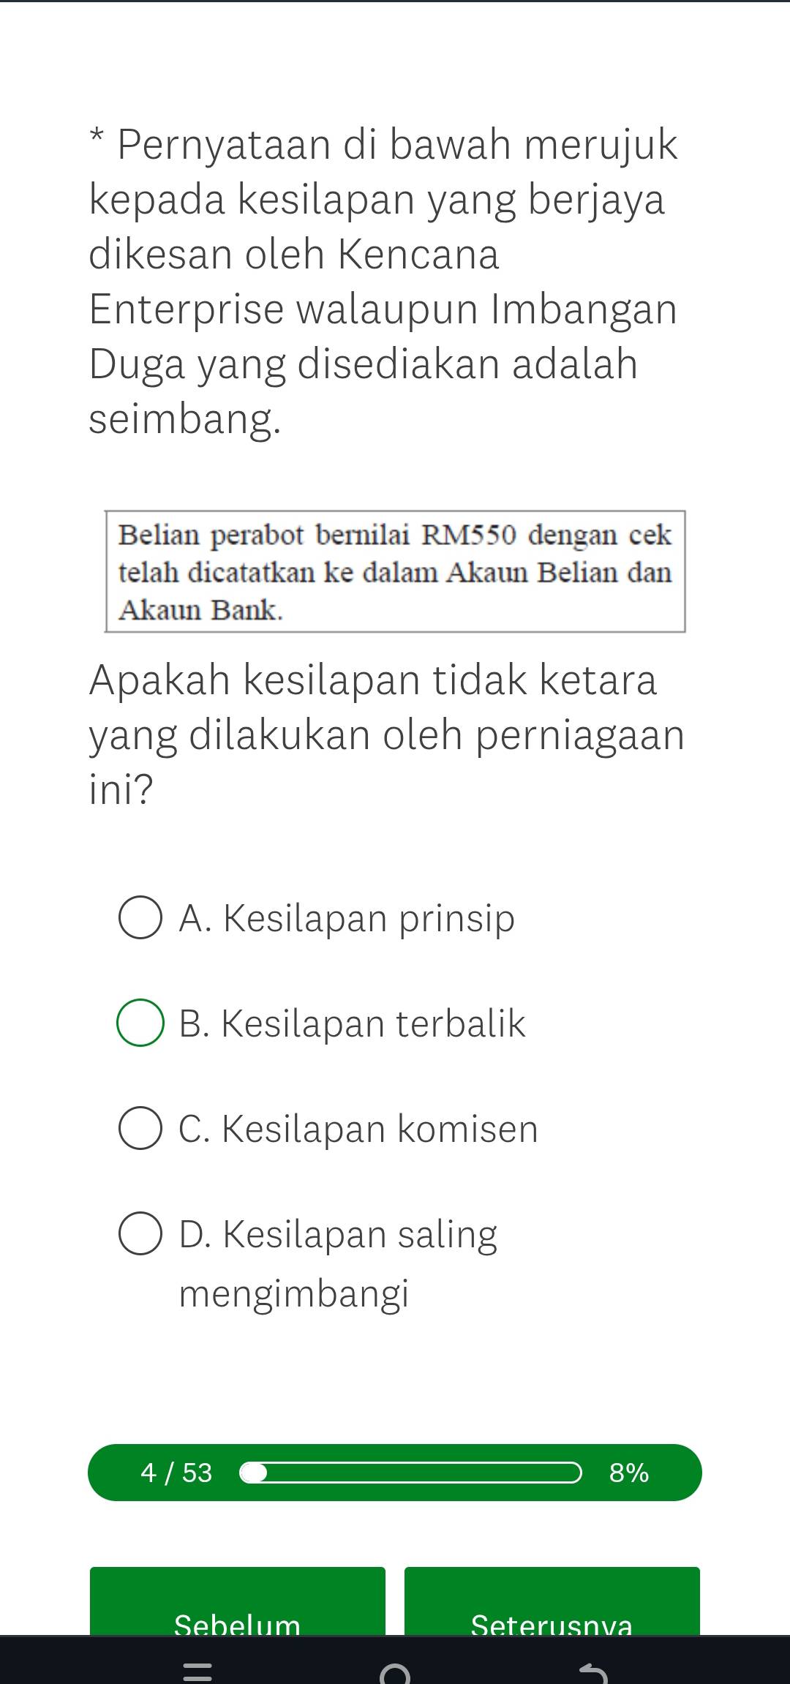Click the survey progress bar track
Screen dimensions: 790x1684
[x=412, y=1472]
